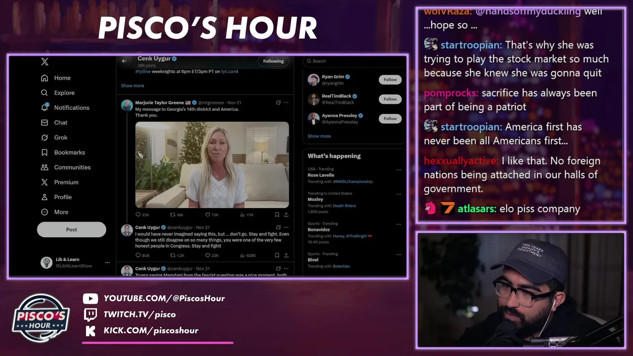Open options for Rose Lavelle trend
The image size is (633, 356).
tap(399, 170)
